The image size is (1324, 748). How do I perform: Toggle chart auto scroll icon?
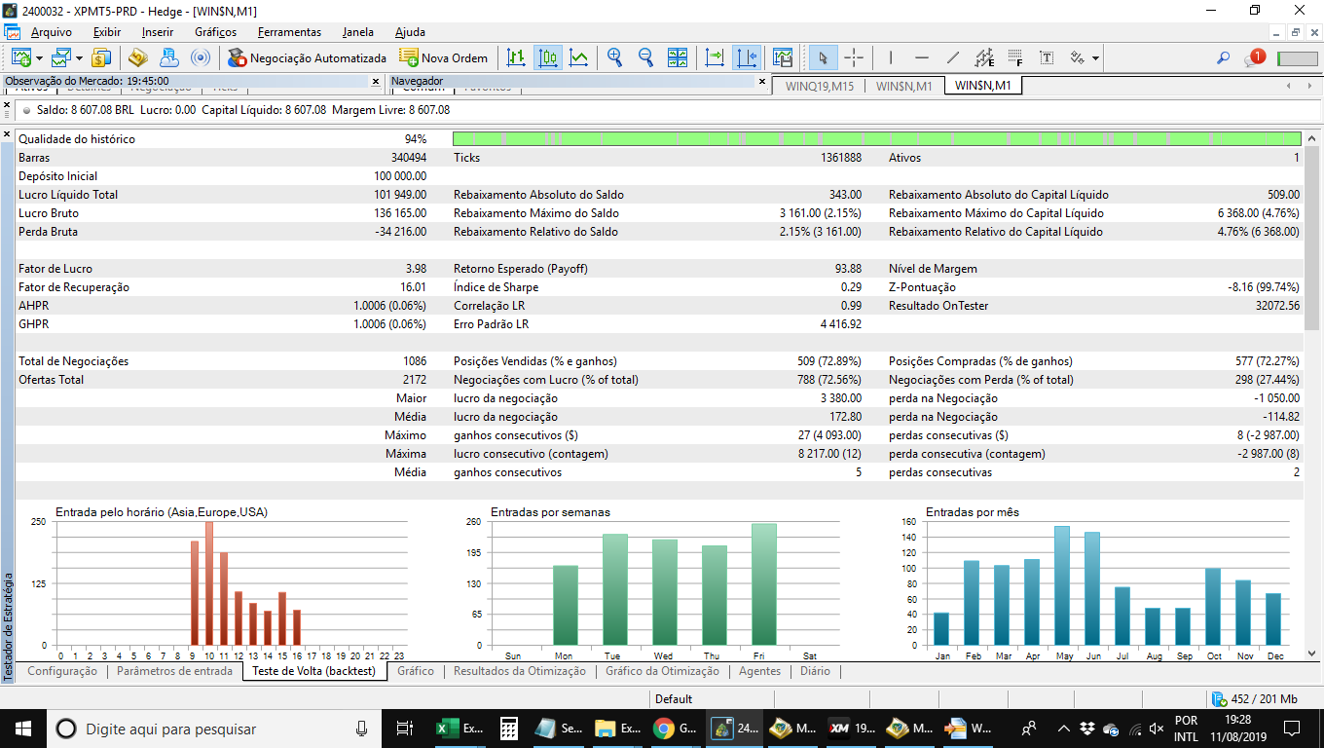pos(715,57)
